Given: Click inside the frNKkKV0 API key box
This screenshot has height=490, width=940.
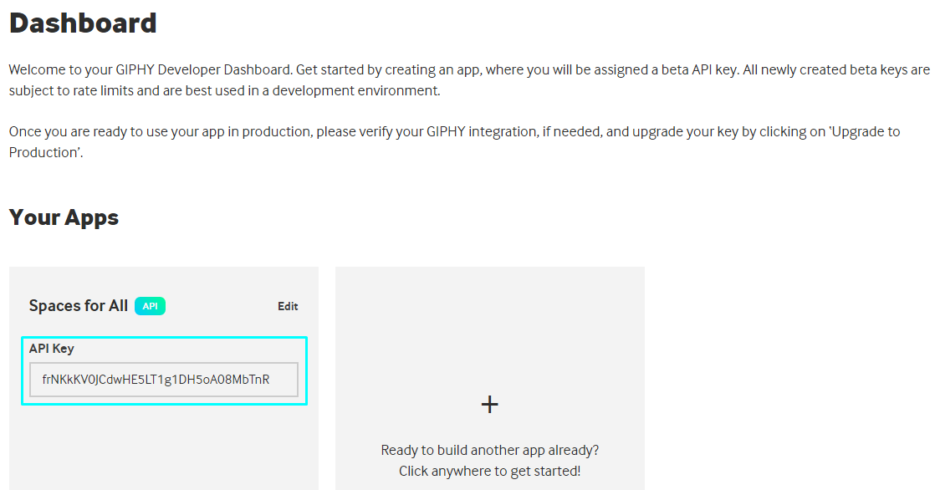Looking at the screenshot, I should [x=164, y=380].
